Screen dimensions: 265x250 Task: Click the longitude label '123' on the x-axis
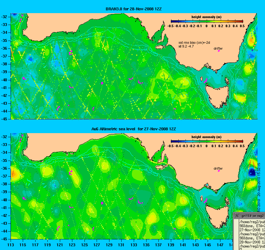pos(72,245)
